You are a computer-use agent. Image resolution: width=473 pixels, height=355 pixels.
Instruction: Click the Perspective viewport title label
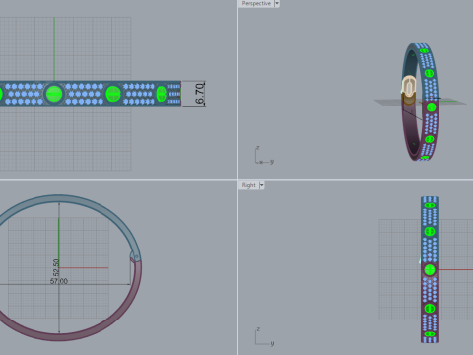(x=256, y=3)
